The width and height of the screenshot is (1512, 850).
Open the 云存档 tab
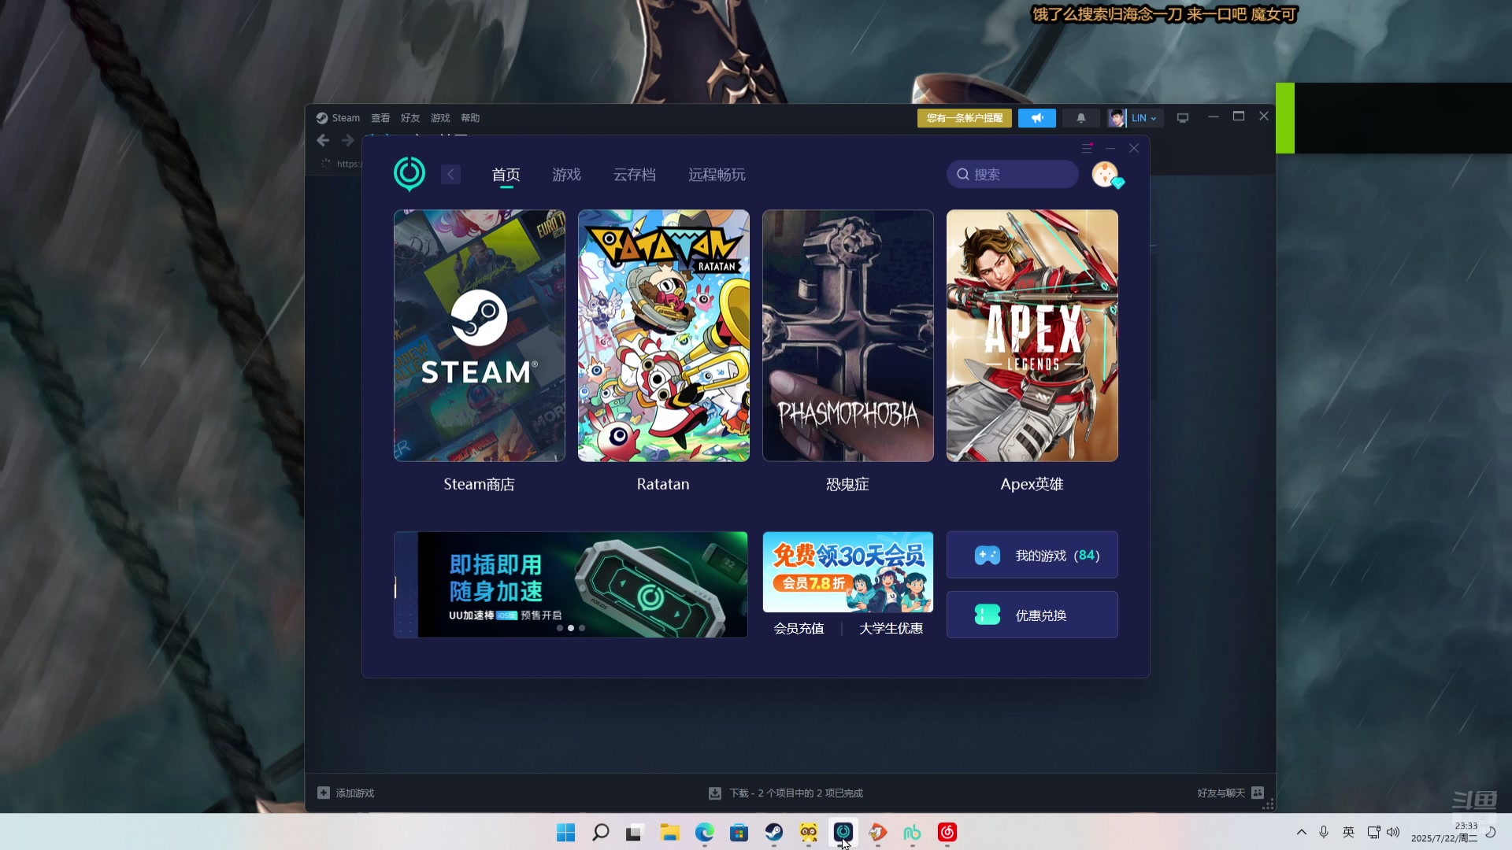(x=635, y=175)
